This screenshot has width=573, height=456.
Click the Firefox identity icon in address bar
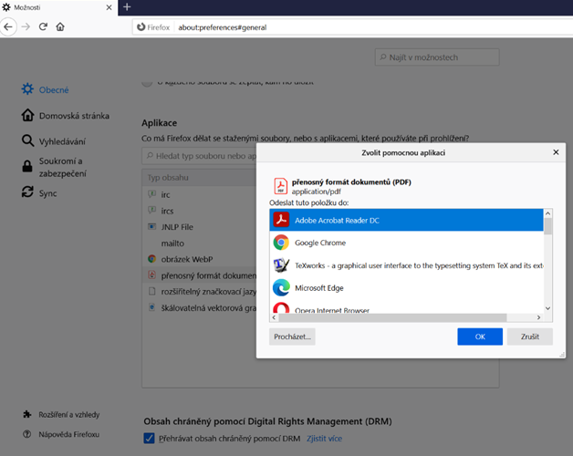(x=141, y=27)
